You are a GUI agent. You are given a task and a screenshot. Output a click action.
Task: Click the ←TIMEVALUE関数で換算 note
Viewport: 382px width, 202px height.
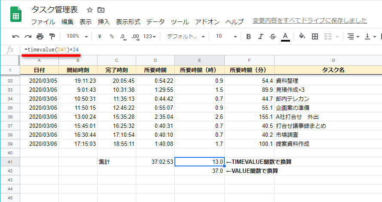pyautogui.click(x=259, y=162)
